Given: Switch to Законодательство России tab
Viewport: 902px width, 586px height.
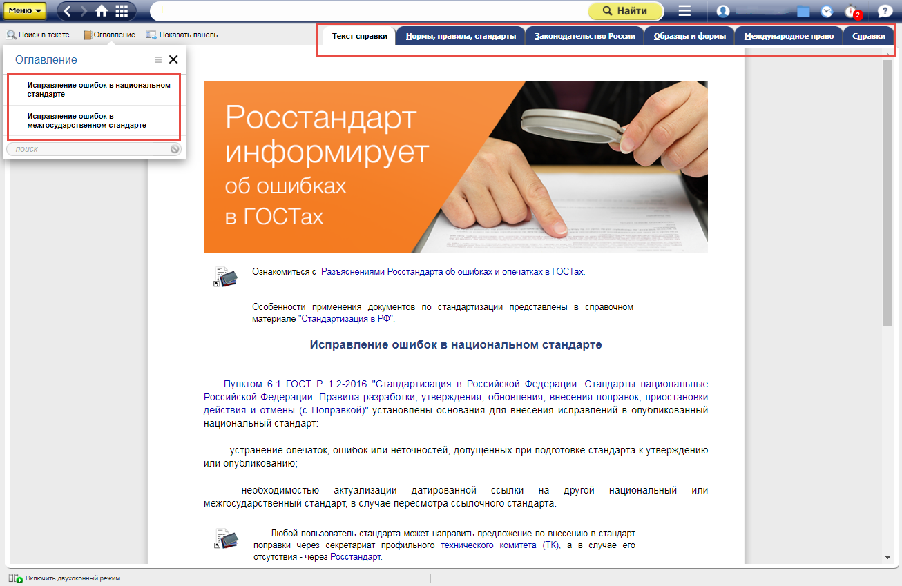Looking at the screenshot, I should (584, 36).
